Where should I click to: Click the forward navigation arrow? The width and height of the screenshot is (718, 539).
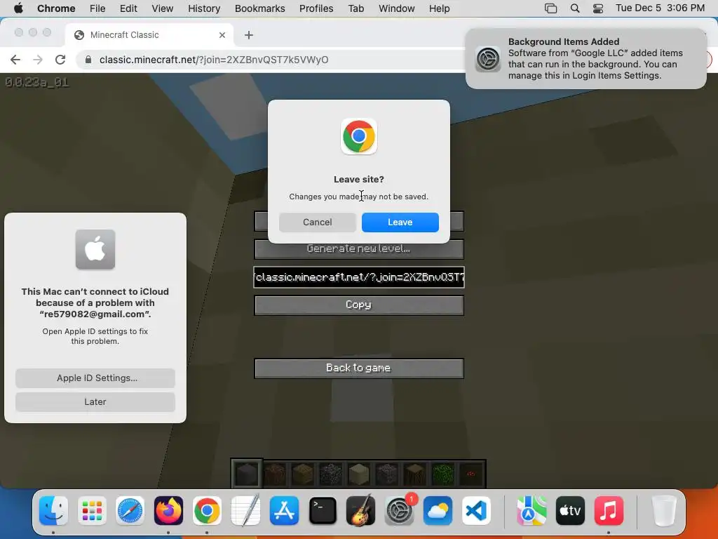(x=38, y=60)
